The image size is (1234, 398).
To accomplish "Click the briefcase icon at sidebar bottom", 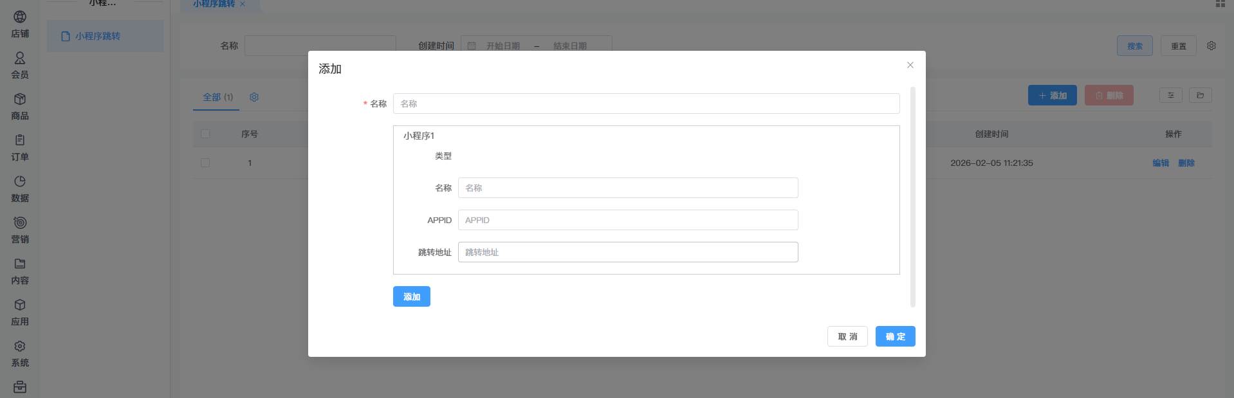I will 20,387.
